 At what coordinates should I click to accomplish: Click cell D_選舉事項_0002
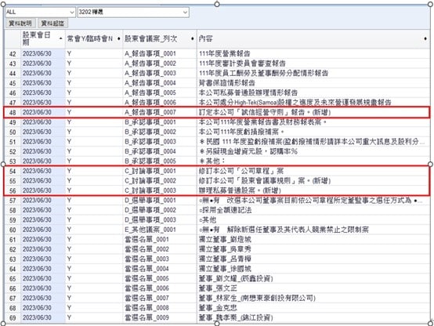[x=160, y=210]
